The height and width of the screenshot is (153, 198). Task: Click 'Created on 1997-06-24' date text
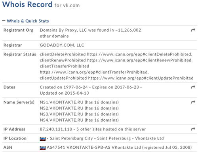[x=64, y=87]
